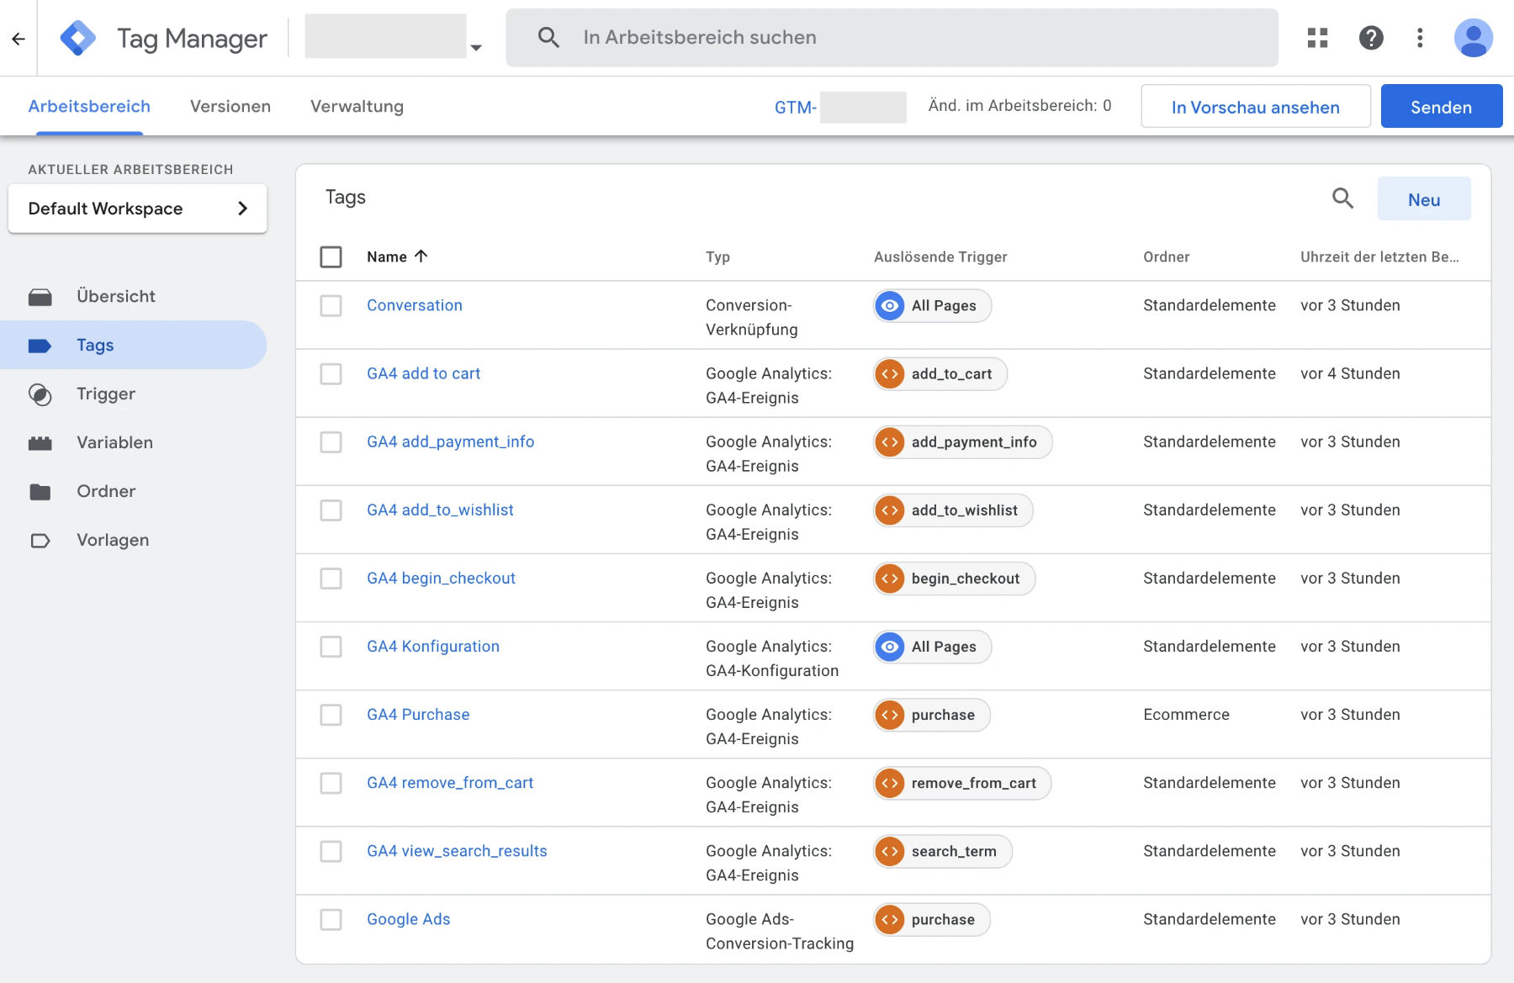Screen dimensions: 1514x983
Task: Click the search_term trigger chip
Action: (x=943, y=851)
